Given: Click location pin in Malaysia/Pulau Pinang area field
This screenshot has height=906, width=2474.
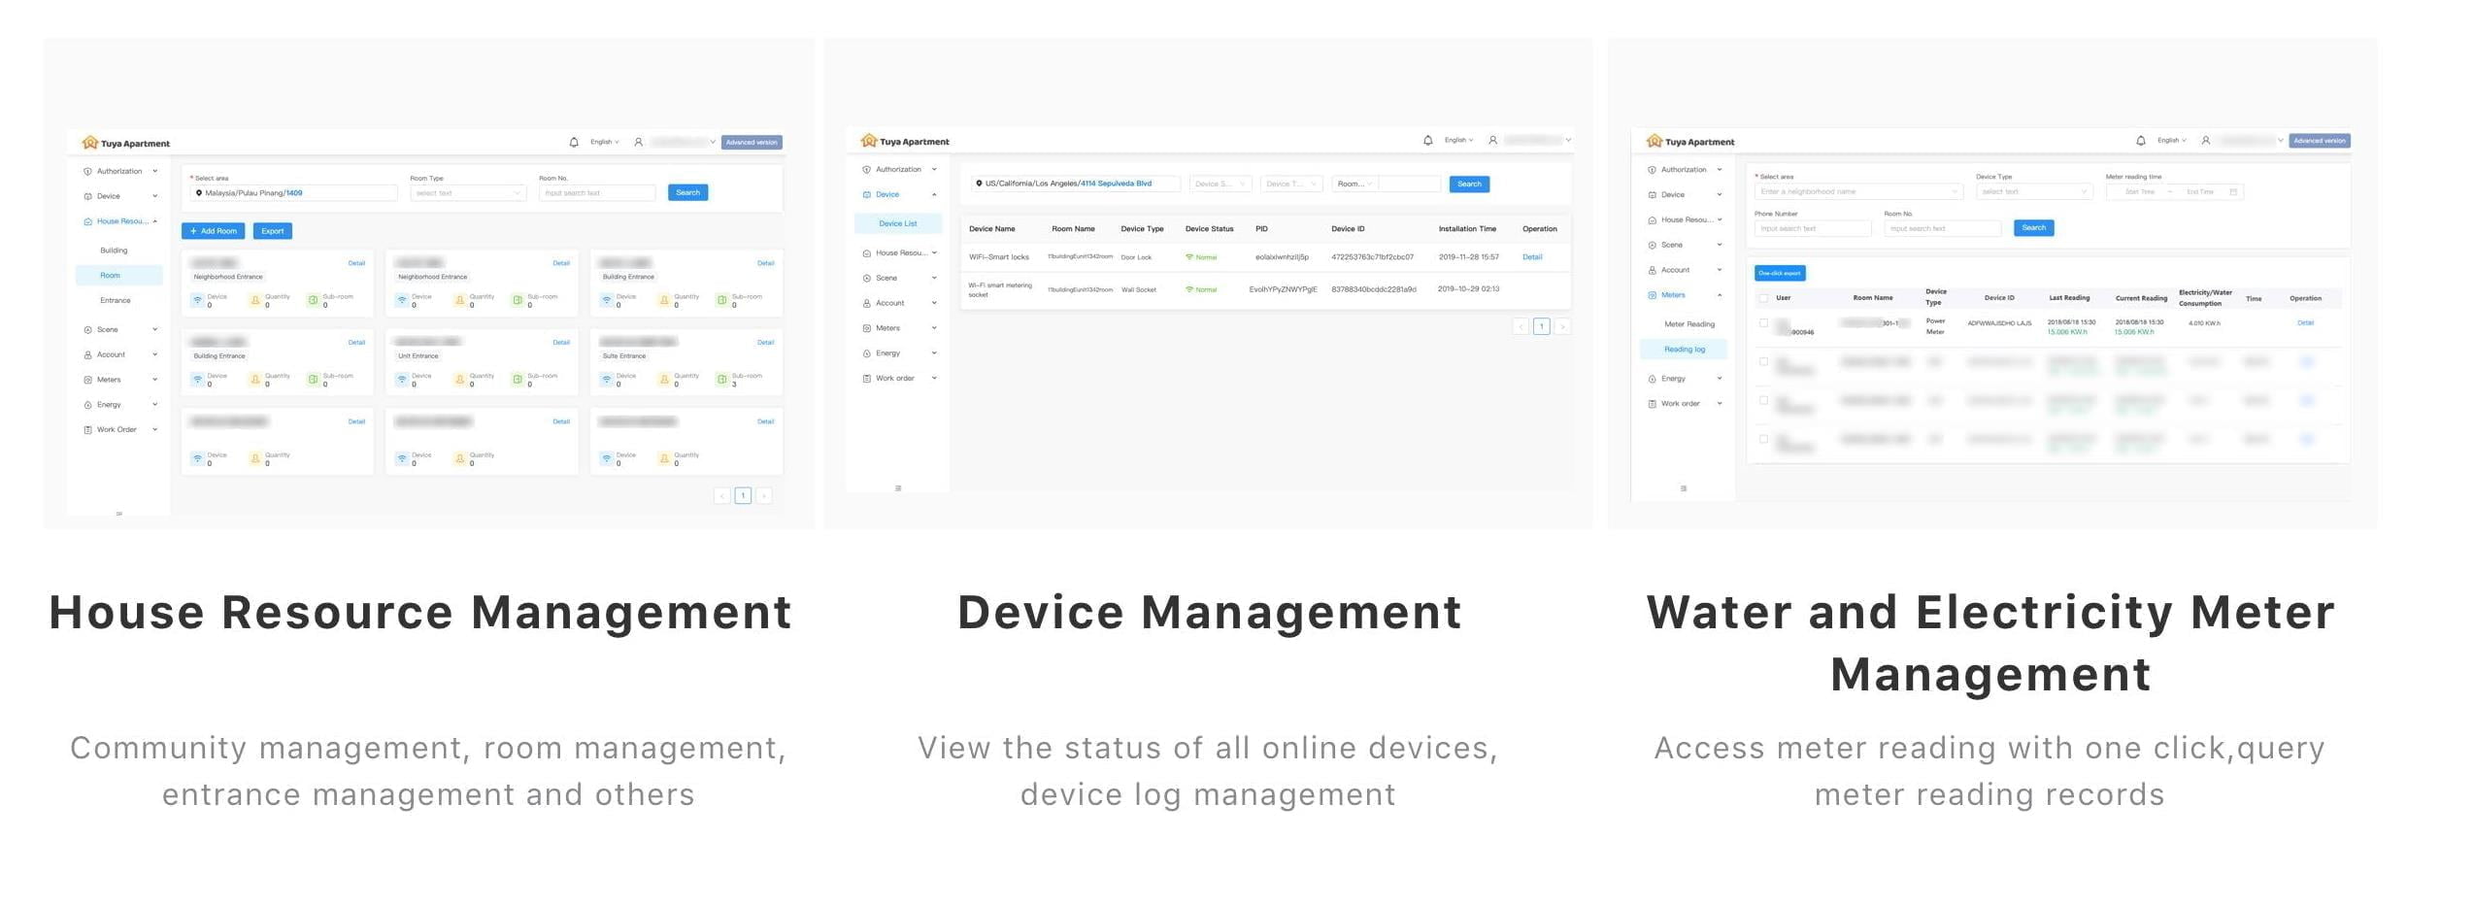Looking at the screenshot, I should point(199,193).
